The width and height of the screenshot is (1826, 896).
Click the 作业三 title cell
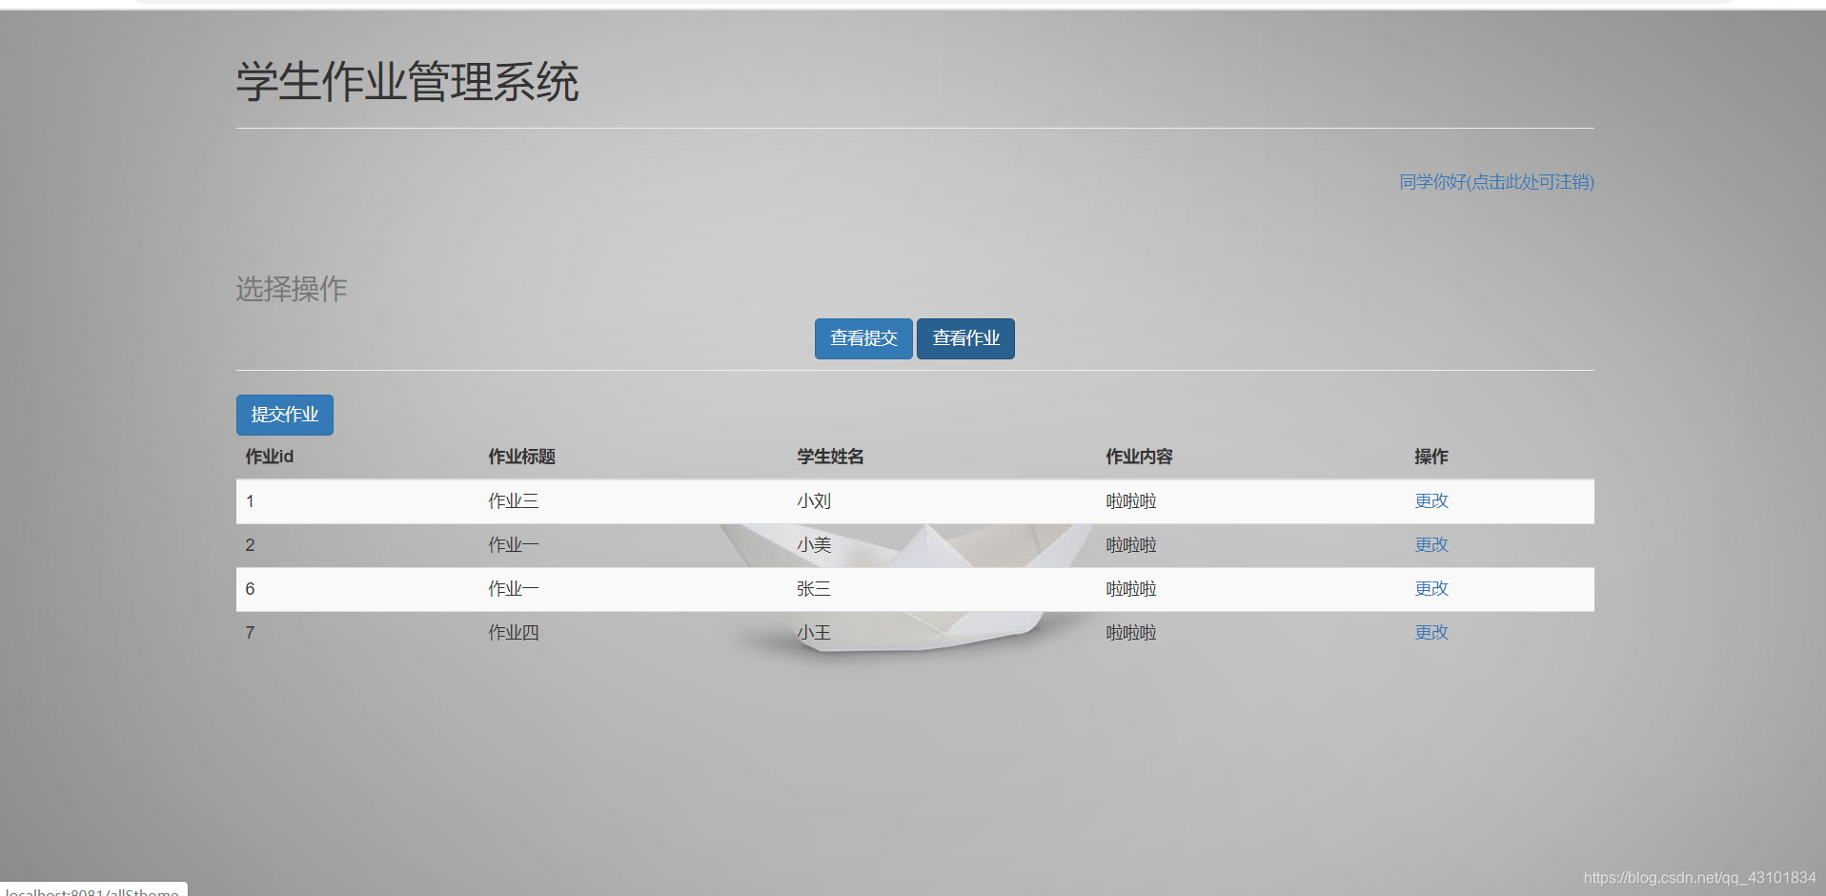point(514,501)
